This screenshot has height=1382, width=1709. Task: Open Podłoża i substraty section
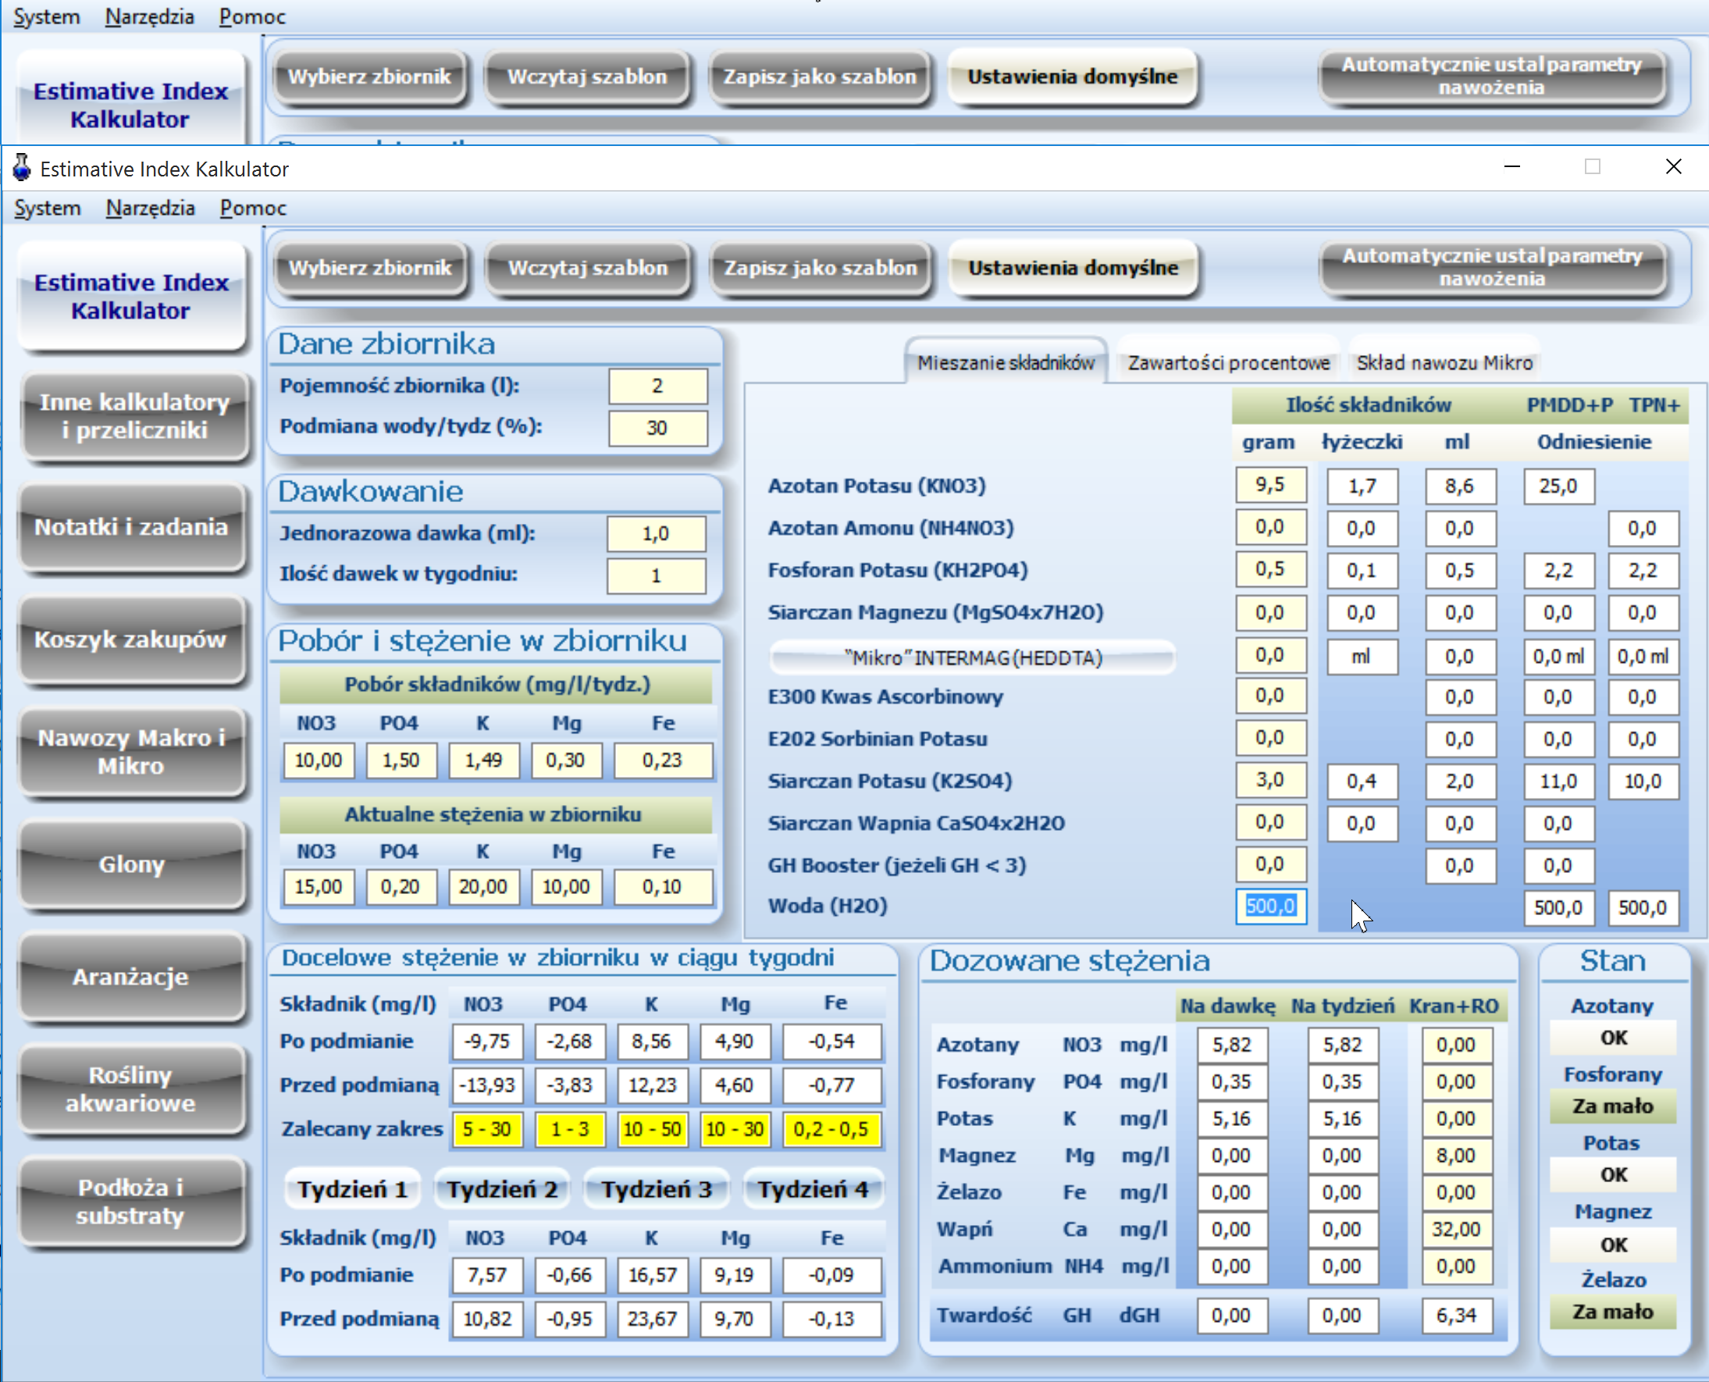[131, 1202]
